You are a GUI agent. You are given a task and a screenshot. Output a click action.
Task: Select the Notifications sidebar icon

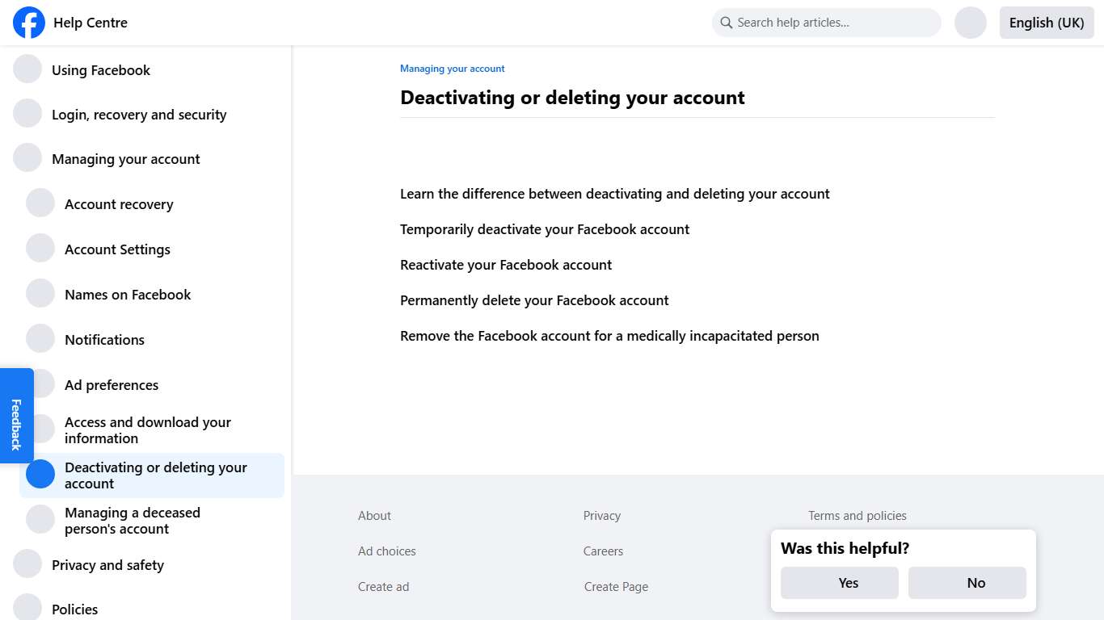[x=40, y=339]
